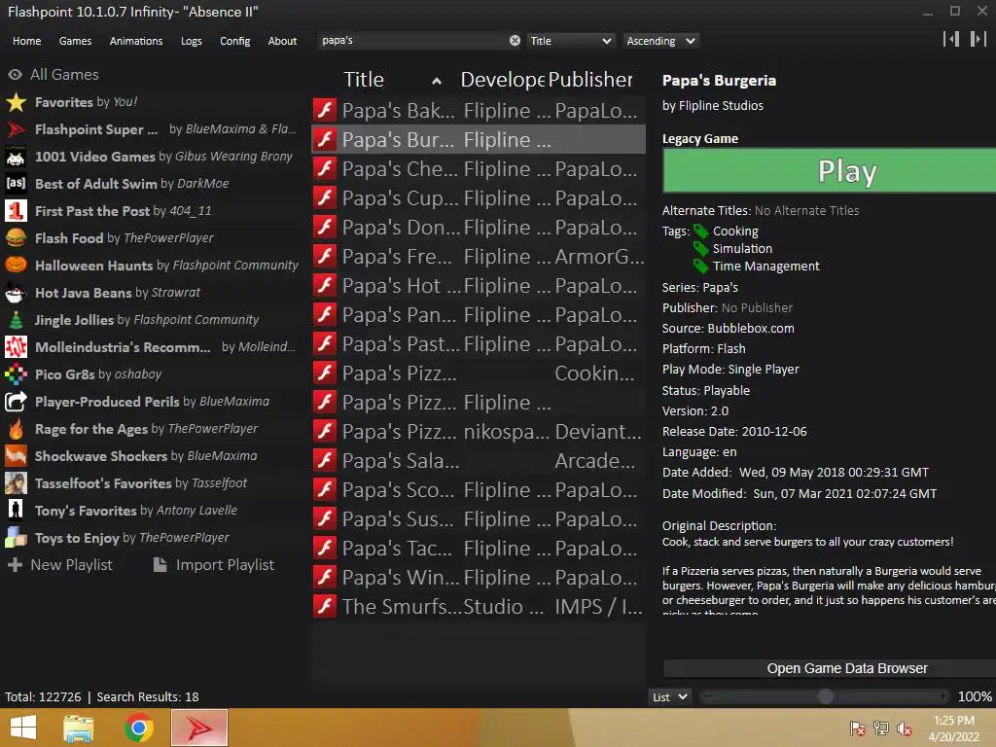Toggle Title column sort arrow

click(437, 81)
